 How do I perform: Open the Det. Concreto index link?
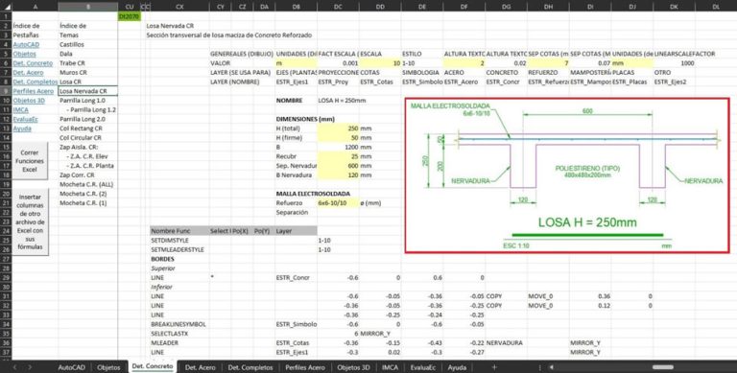pyautogui.click(x=33, y=63)
